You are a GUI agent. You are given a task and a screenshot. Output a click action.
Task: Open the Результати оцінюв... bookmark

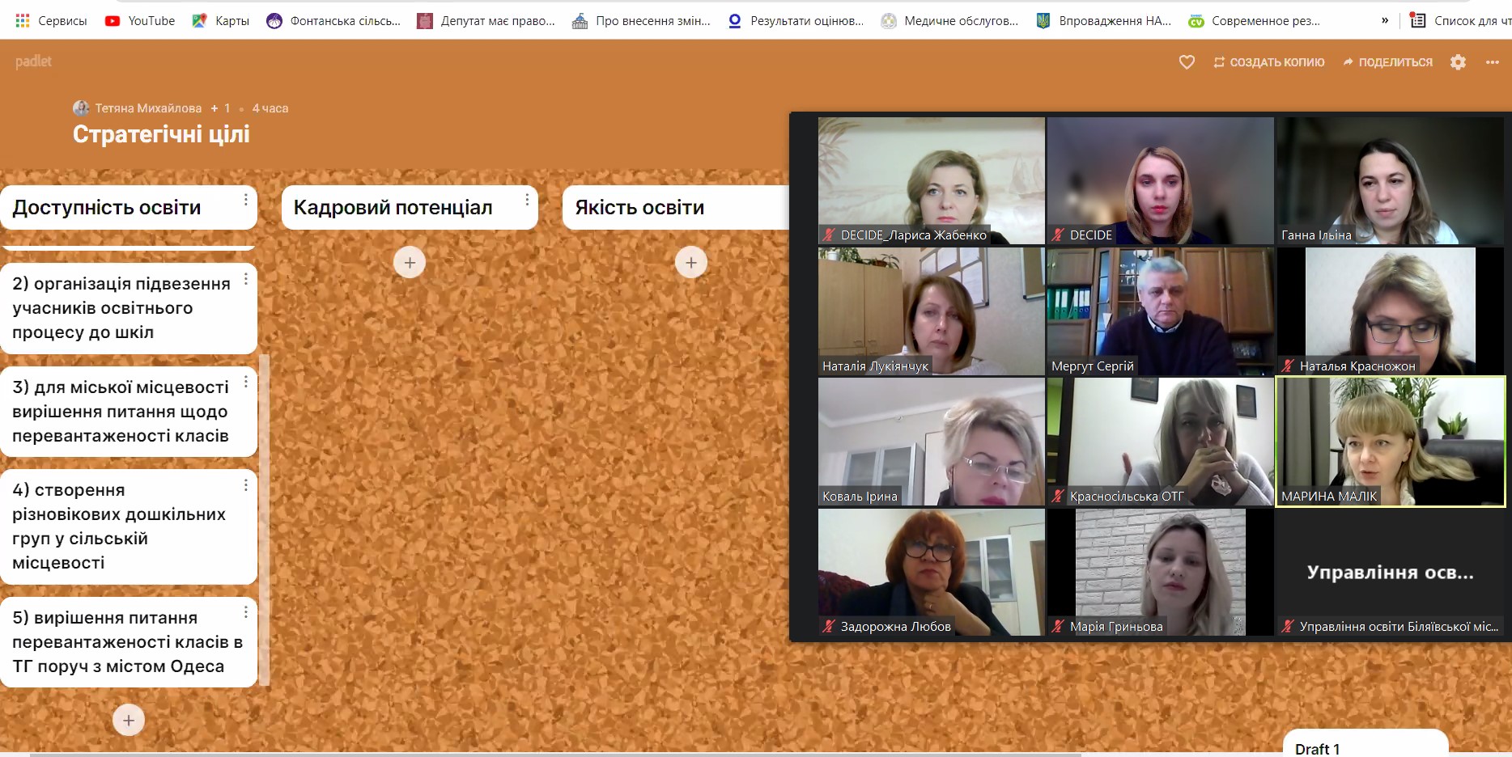pyautogui.click(x=796, y=21)
